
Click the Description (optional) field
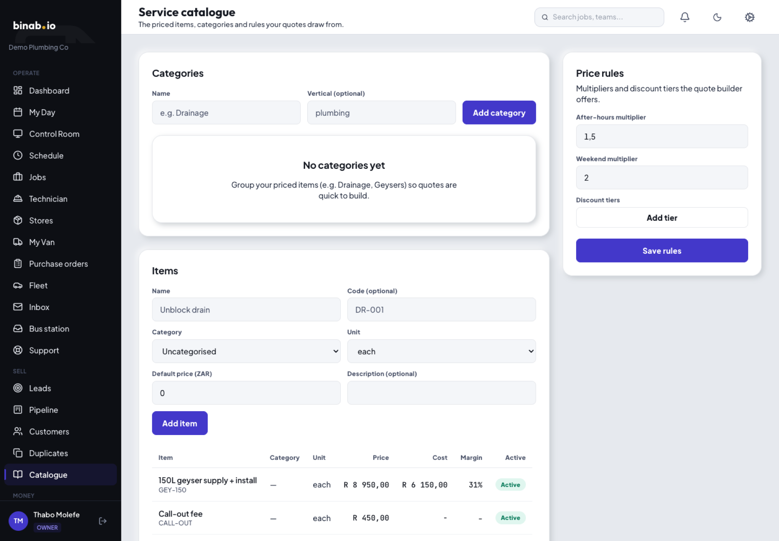441,392
